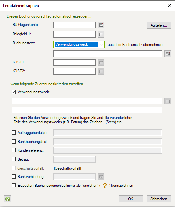Open lookup icon next to BU Gegenkonto
This screenshot has height=207, width=175.
click(101, 25)
